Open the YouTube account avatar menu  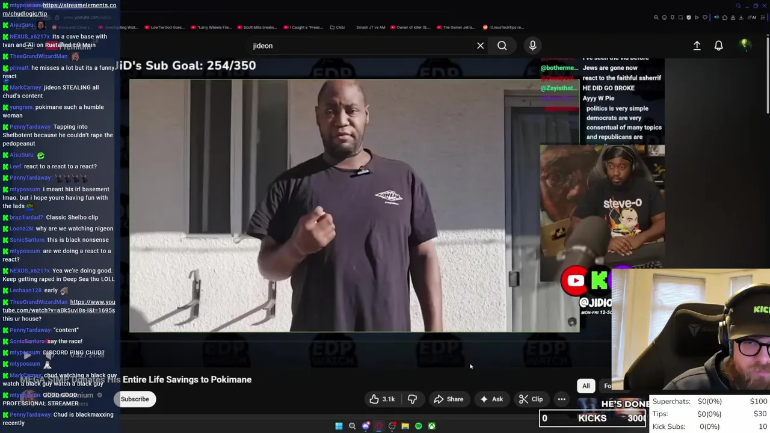coord(744,45)
